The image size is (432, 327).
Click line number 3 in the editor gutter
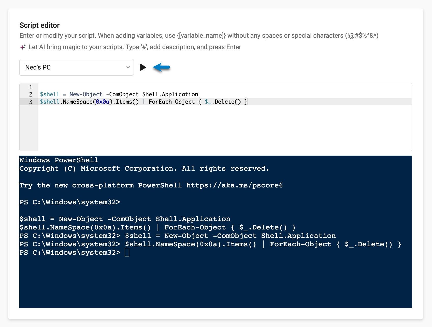click(x=31, y=102)
